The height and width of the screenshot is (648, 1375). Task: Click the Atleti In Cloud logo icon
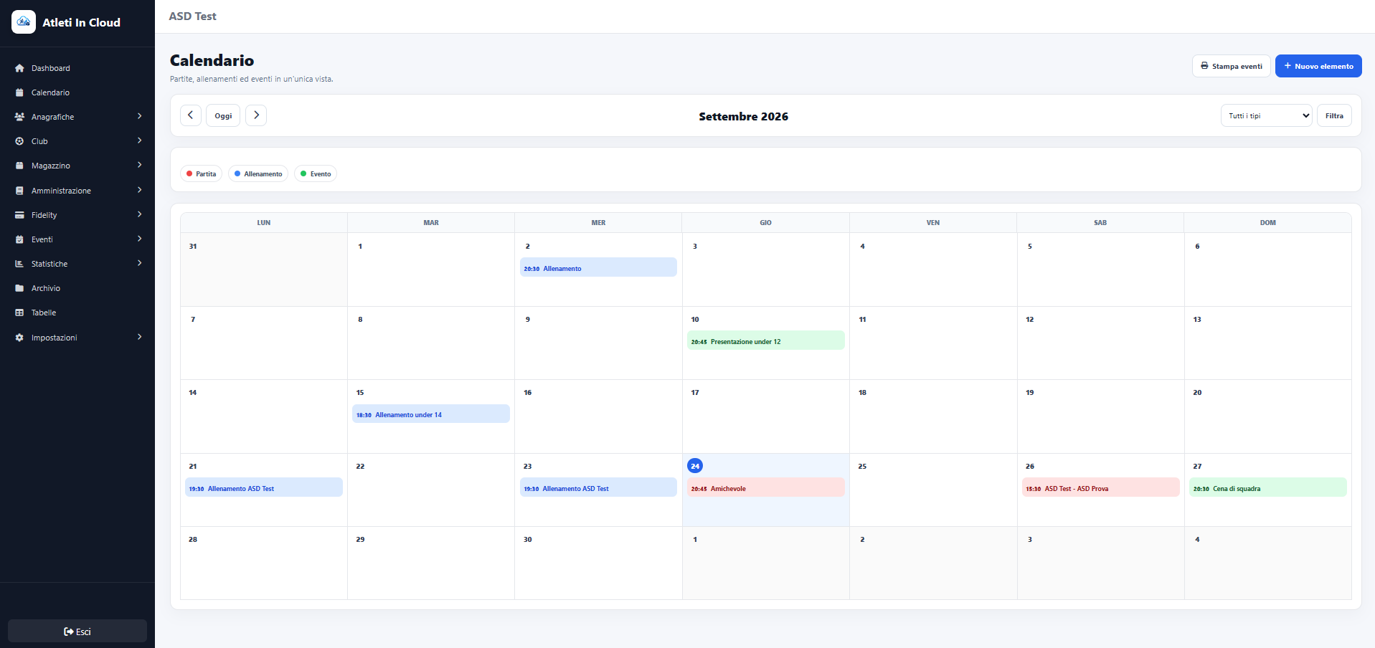click(24, 22)
